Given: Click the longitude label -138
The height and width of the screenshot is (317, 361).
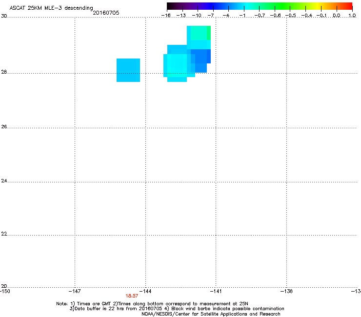Looking at the screenshot, I should pyautogui.click(x=286, y=291).
